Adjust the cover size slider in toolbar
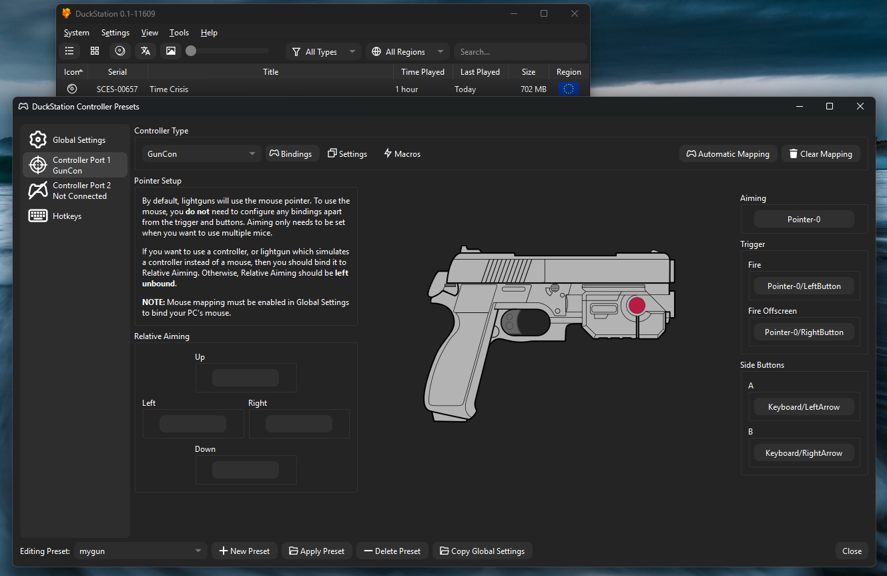The height and width of the screenshot is (576, 887). point(228,51)
